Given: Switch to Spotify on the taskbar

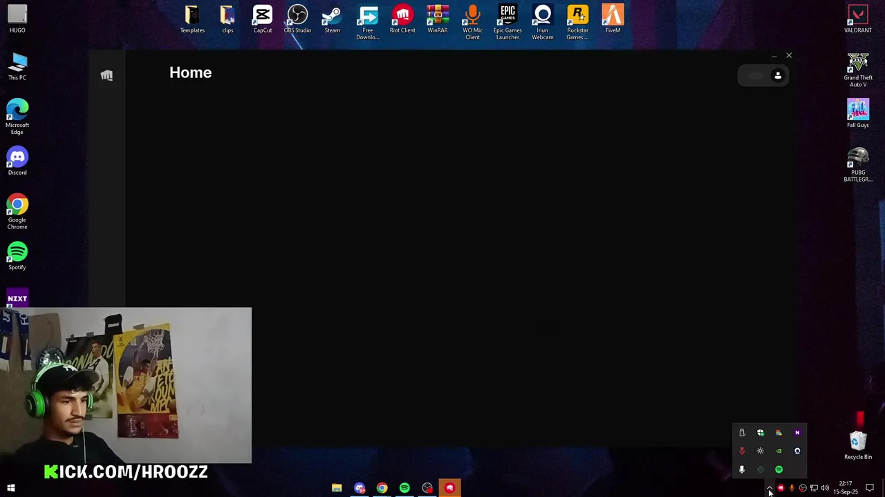Looking at the screenshot, I should [x=404, y=488].
